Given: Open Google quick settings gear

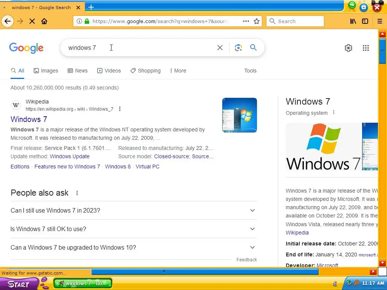Looking at the screenshot, I should [348, 48].
